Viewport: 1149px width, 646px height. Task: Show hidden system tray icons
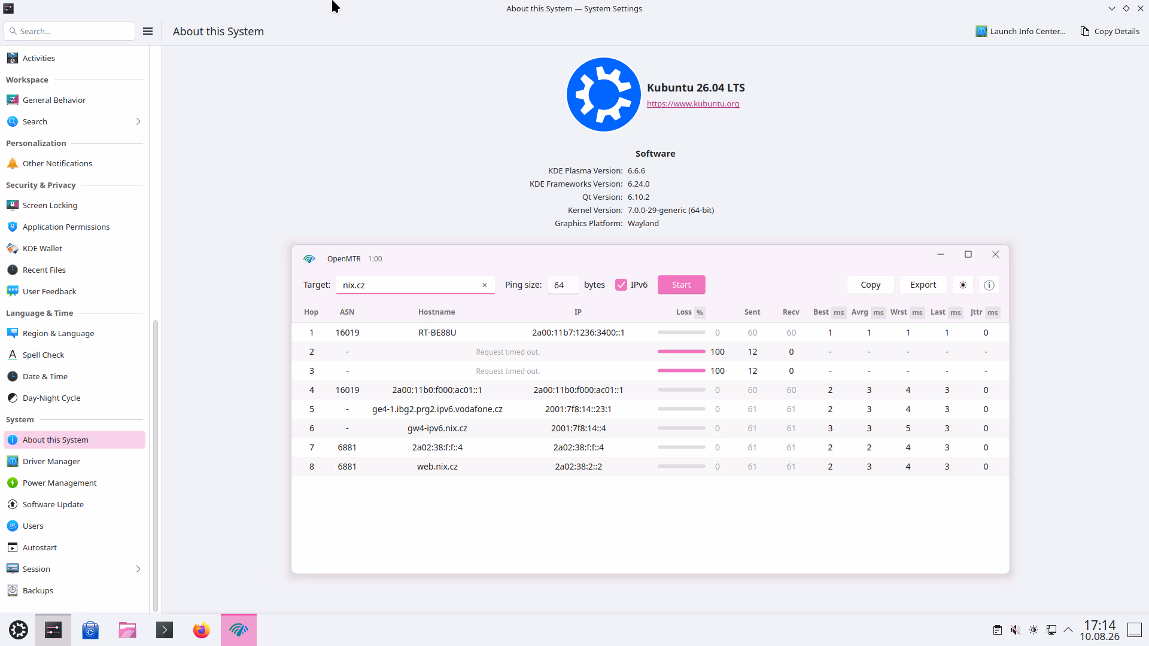pos(1068,630)
